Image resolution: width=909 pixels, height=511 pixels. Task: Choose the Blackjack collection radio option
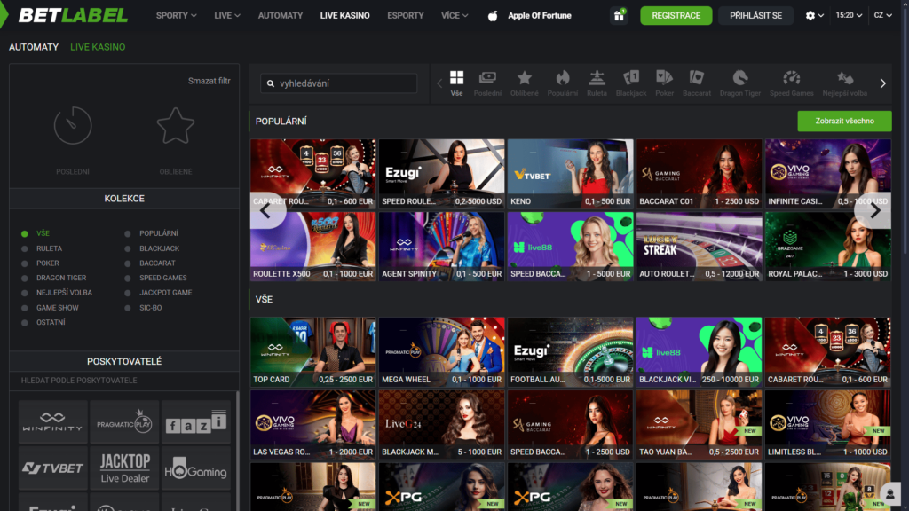[129, 249]
